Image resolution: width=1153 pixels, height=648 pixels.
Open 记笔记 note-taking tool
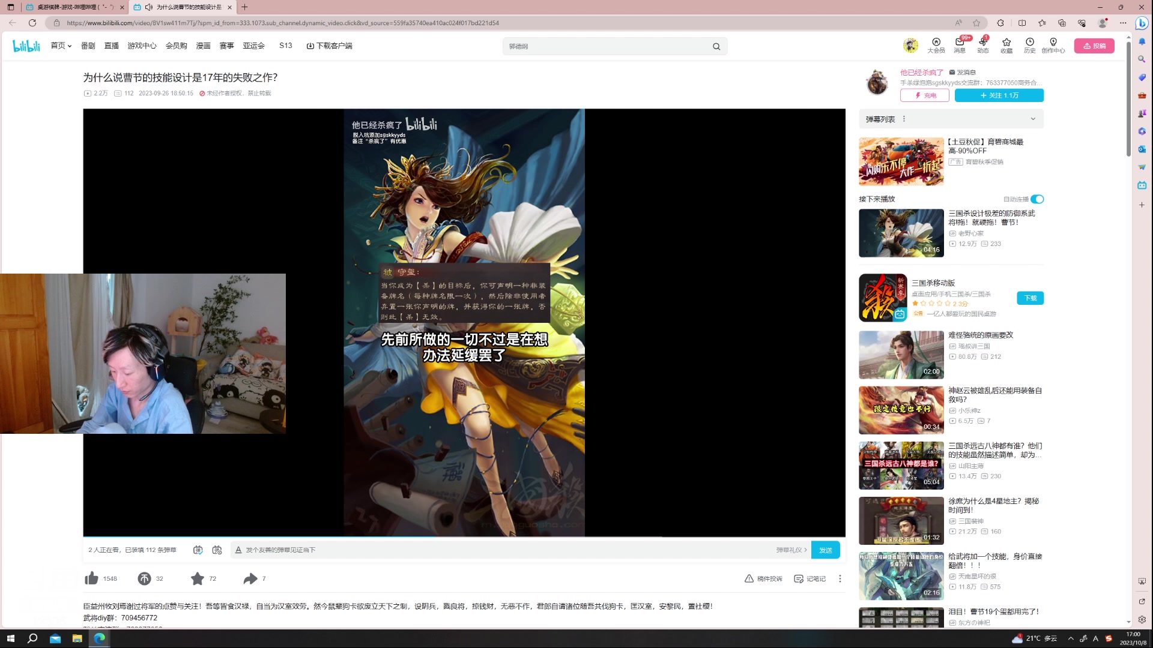pos(810,578)
